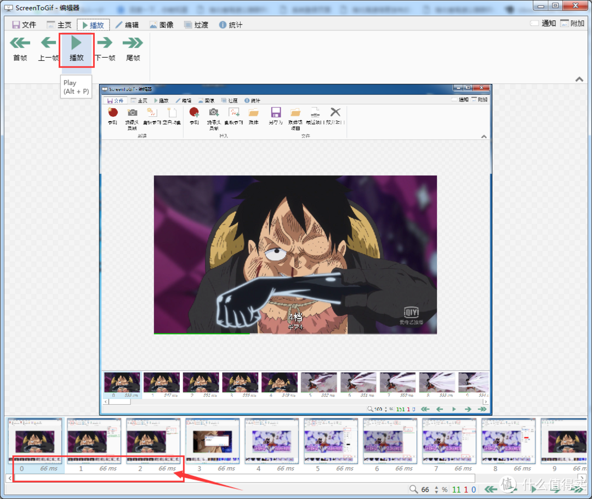Image resolution: width=592 pixels, height=499 pixels.
Task: Click the status bar play triangle
Action: tap(534, 490)
